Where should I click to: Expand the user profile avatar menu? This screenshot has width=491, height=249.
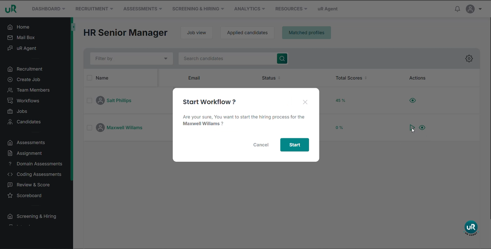[473, 9]
